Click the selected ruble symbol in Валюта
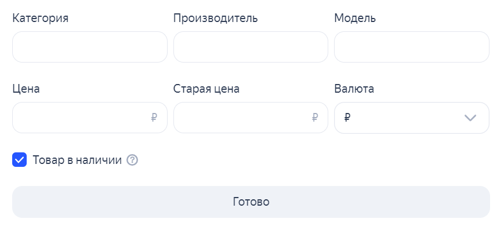504x230 pixels. tap(347, 118)
